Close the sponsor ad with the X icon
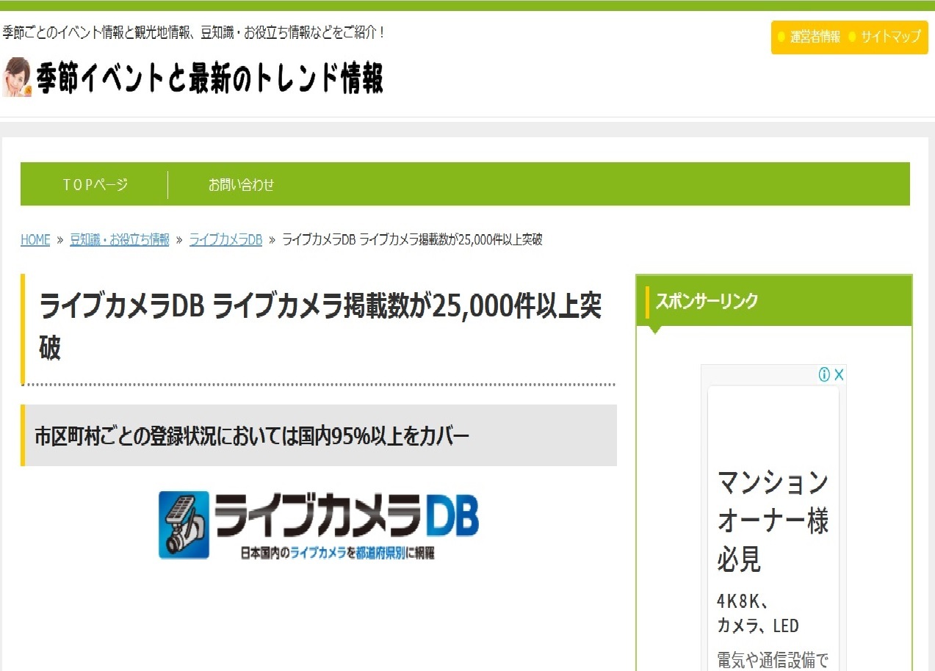 coord(839,374)
